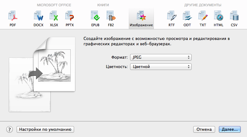Click the framed palm island preview image
Viewport: 247px width, 137px height.
[54, 66]
